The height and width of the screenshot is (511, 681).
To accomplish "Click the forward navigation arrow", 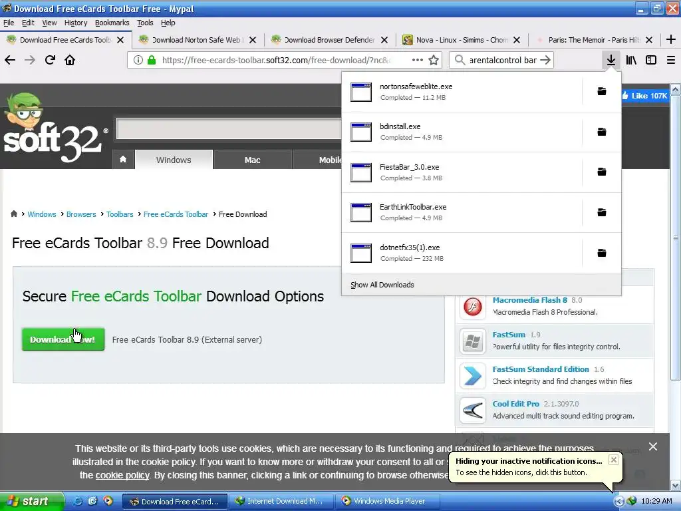I will tap(29, 60).
